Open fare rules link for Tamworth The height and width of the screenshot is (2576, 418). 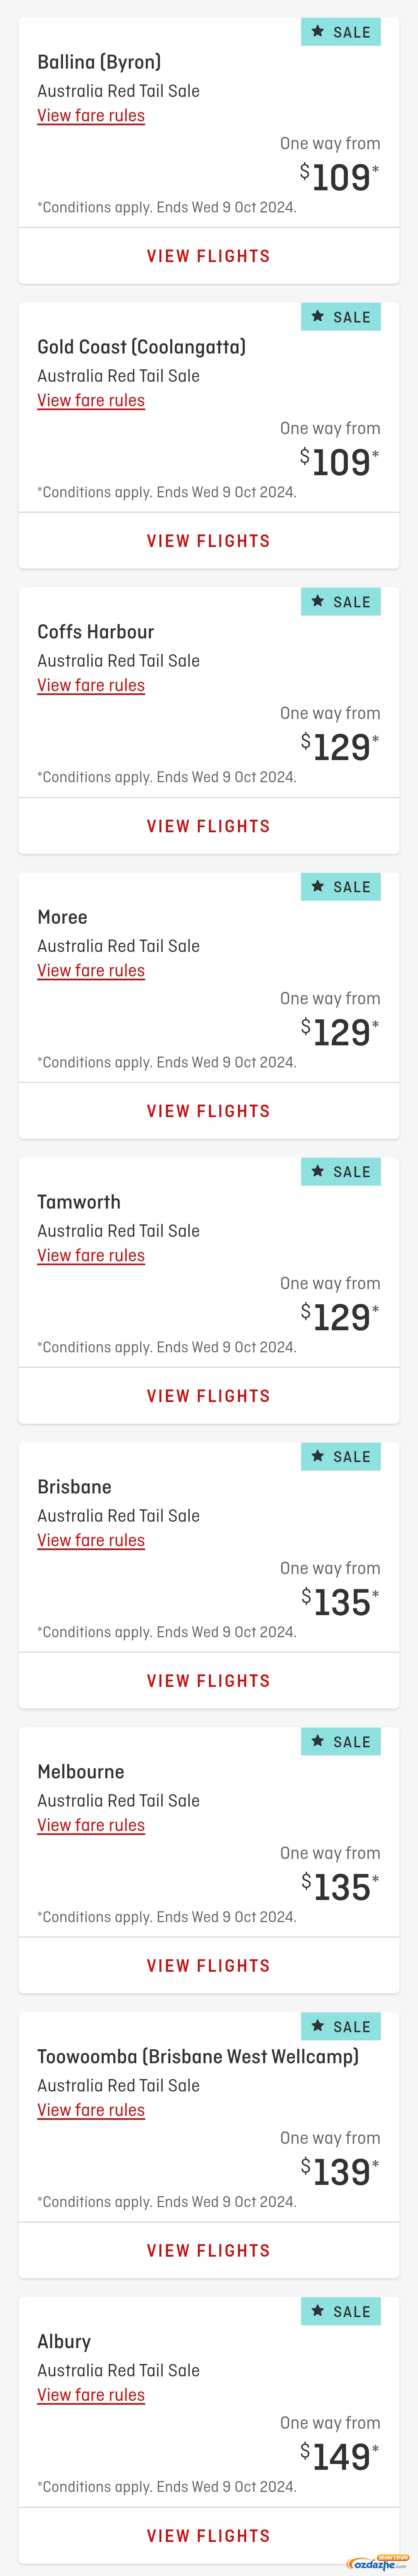pyautogui.click(x=91, y=1255)
